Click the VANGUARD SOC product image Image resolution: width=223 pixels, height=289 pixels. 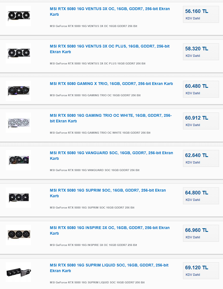pyautogui.click(x=18, y=160)
